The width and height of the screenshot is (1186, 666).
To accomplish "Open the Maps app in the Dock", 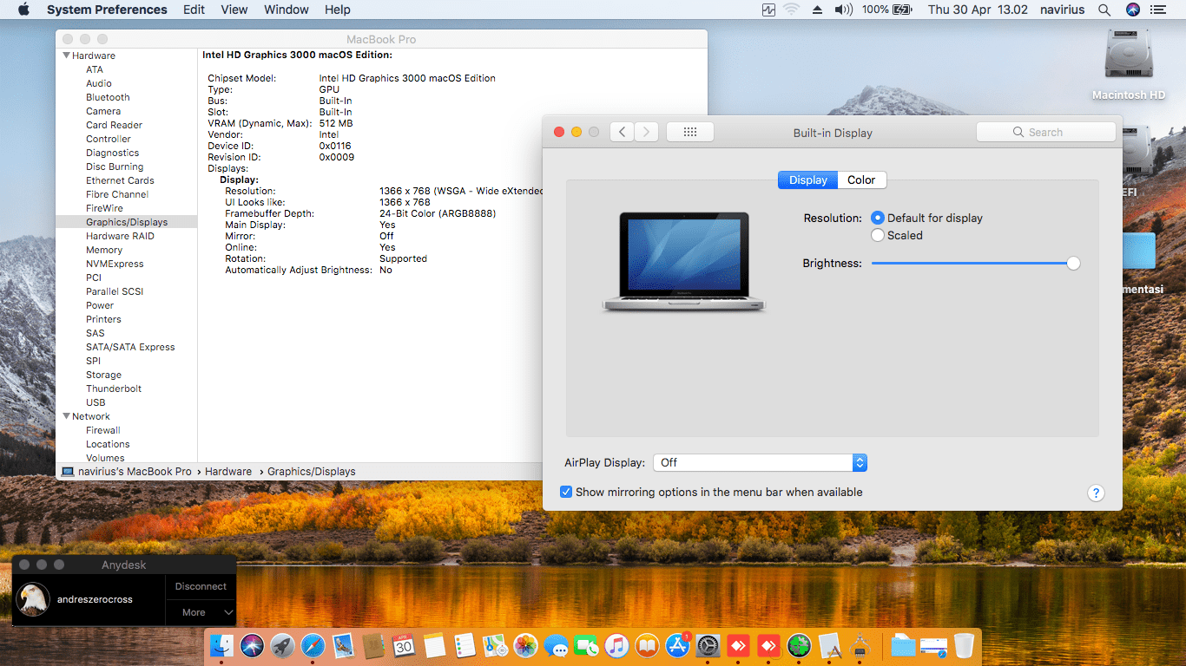I will [x=495, y=645].
